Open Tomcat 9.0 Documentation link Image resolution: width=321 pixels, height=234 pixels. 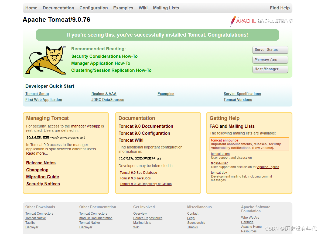[x=146, y=126]
